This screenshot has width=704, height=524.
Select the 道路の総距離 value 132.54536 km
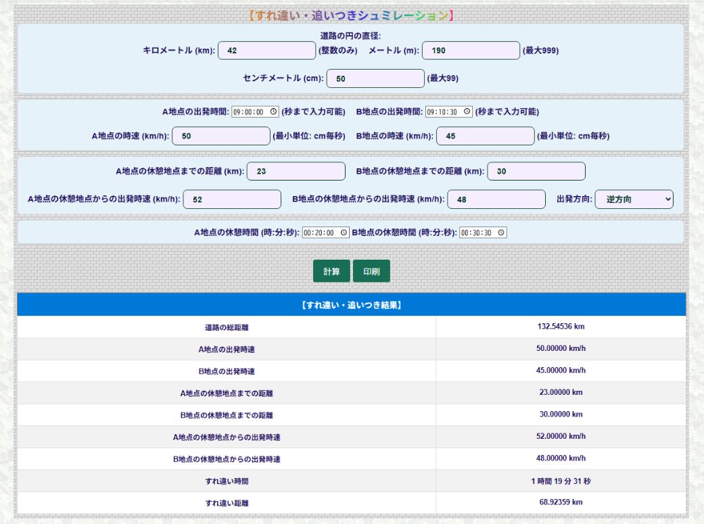[x=561, y=327]
